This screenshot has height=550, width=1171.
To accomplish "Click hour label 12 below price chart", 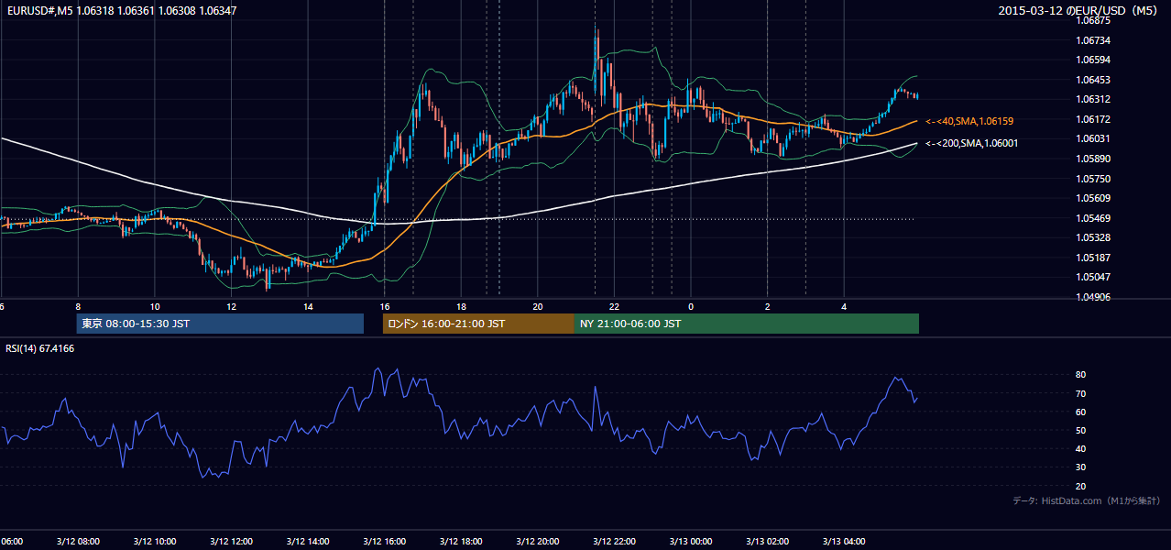I will click(231, 306).
